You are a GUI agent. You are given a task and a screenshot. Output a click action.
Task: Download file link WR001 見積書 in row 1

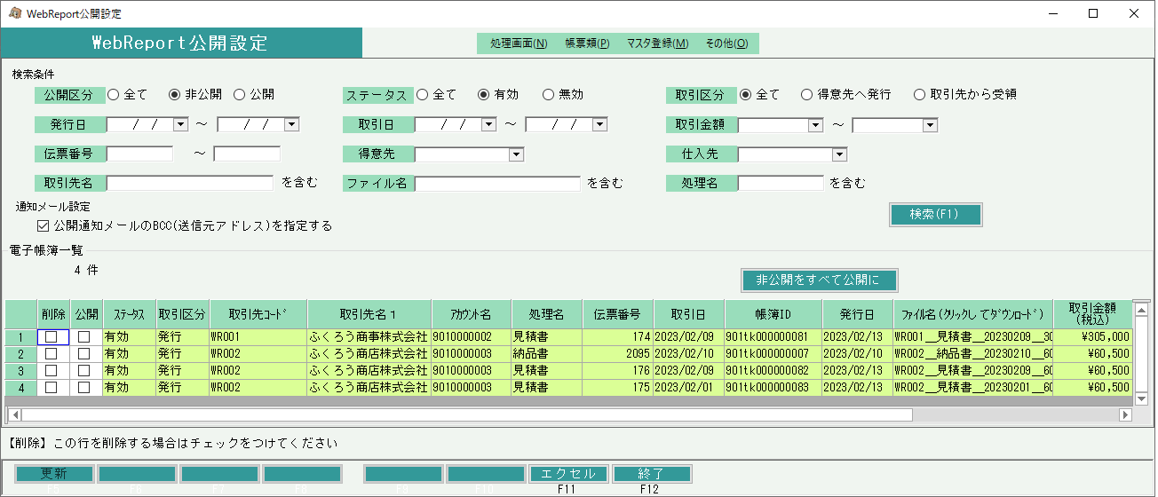972,337
